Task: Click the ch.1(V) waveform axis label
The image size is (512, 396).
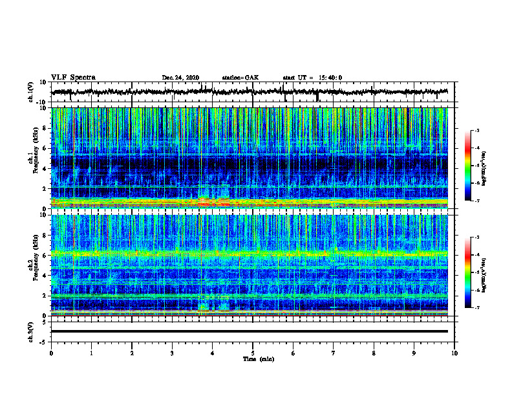Action: click(x=30, y=92)
